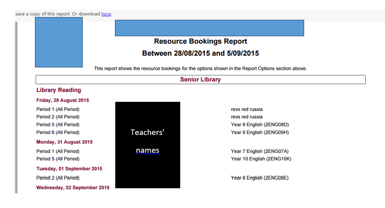Click the wide blue banner above the title
Image resolution: width=385 pixels, height=208 pixels.
209,28
